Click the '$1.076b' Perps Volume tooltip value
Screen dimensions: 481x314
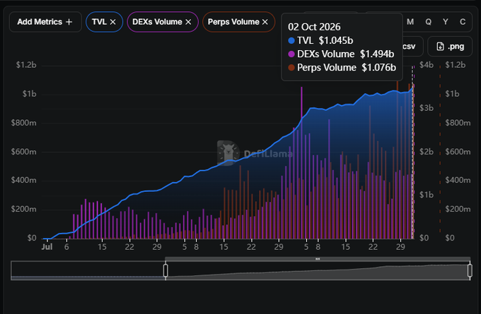[x=379, y=68]
